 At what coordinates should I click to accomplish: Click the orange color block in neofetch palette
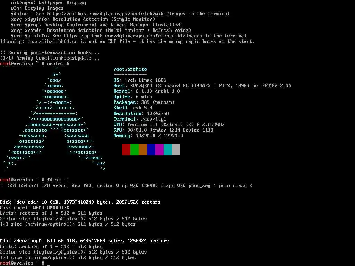pyautogui.click(x=143, y=150)
